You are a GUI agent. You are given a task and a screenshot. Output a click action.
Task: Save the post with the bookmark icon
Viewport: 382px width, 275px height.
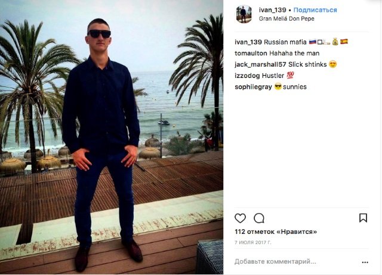point(363,218)
